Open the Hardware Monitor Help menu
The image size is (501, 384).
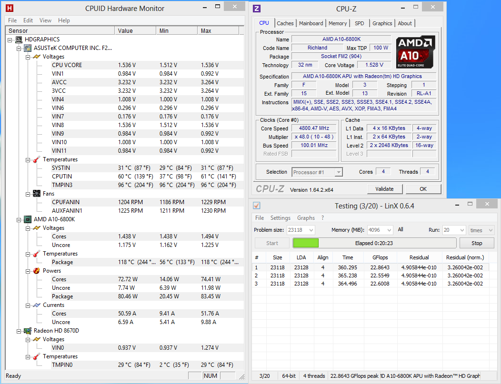tap(64, 20)
